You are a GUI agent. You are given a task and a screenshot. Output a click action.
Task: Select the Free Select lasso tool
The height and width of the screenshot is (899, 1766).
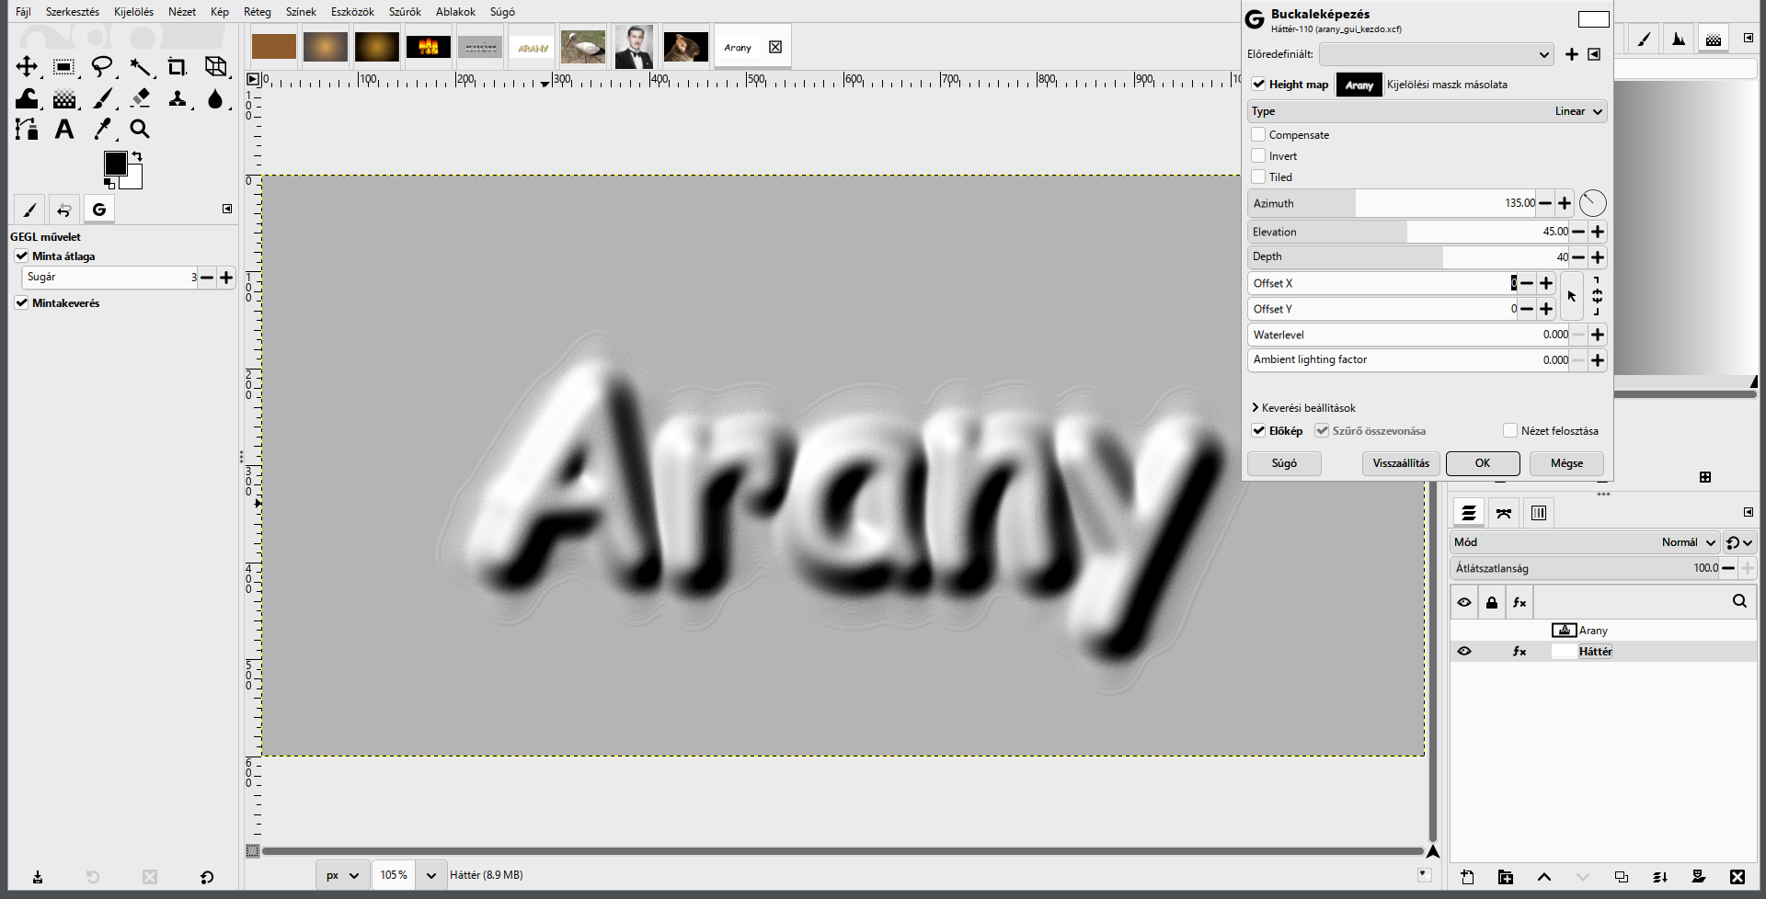(103, 67)
